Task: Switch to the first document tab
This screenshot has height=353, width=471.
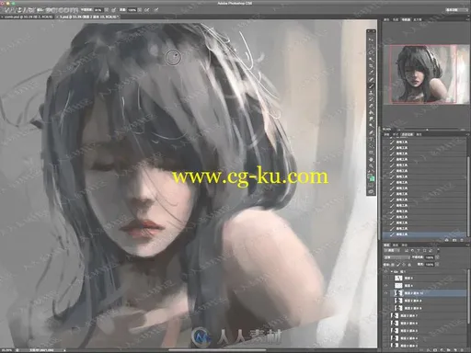Action: [28, 17]
